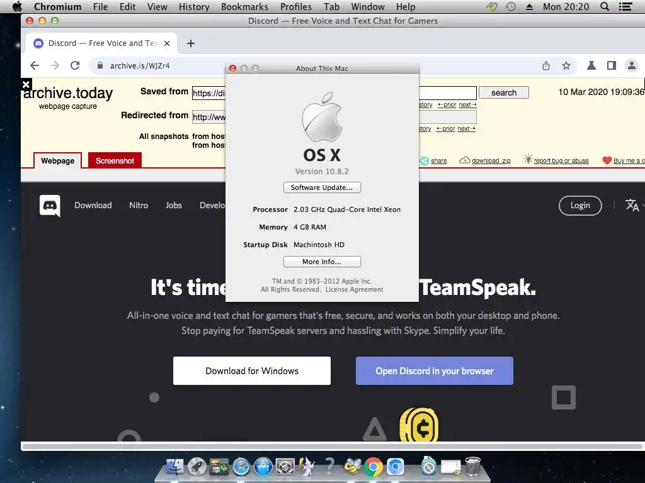
Task: Go forward in Chromium
Action: [x=55, y=65]
